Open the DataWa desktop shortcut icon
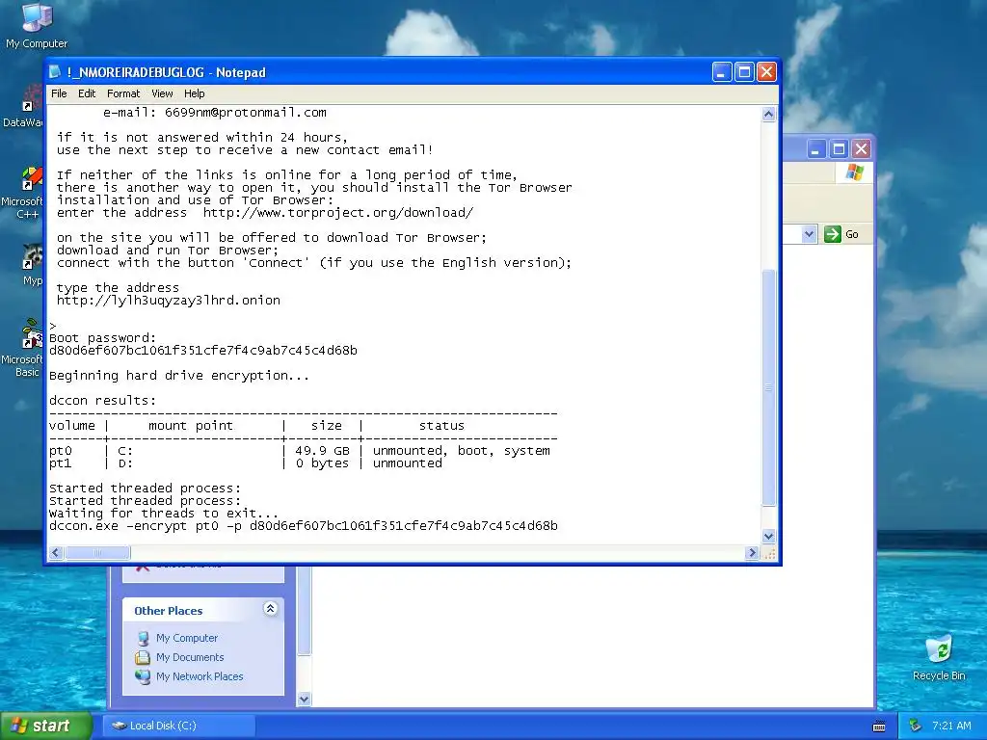 tap(25, 107)
